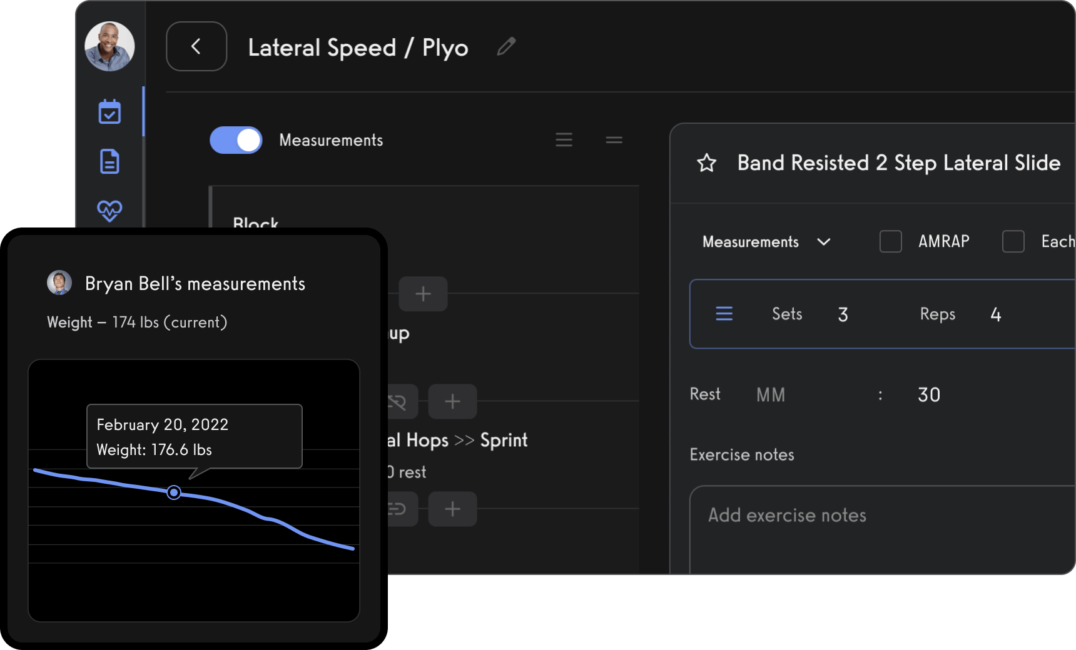The image size is (1076, 650).
Task: Toggle the Measurements switch off
Action: pyautogui.click(x=236, y=140)
